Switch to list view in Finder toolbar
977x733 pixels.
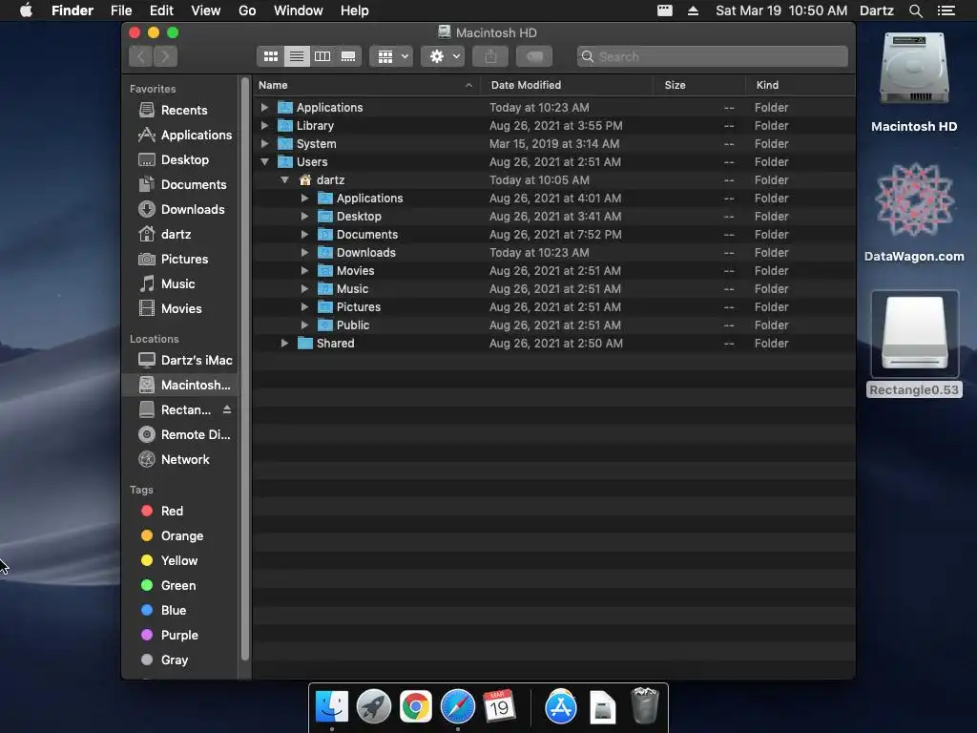[x=297, y=56]
